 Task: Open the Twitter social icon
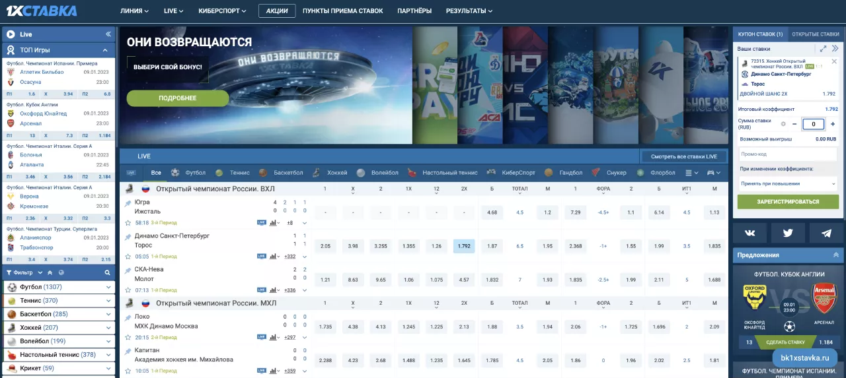[788, 233]
